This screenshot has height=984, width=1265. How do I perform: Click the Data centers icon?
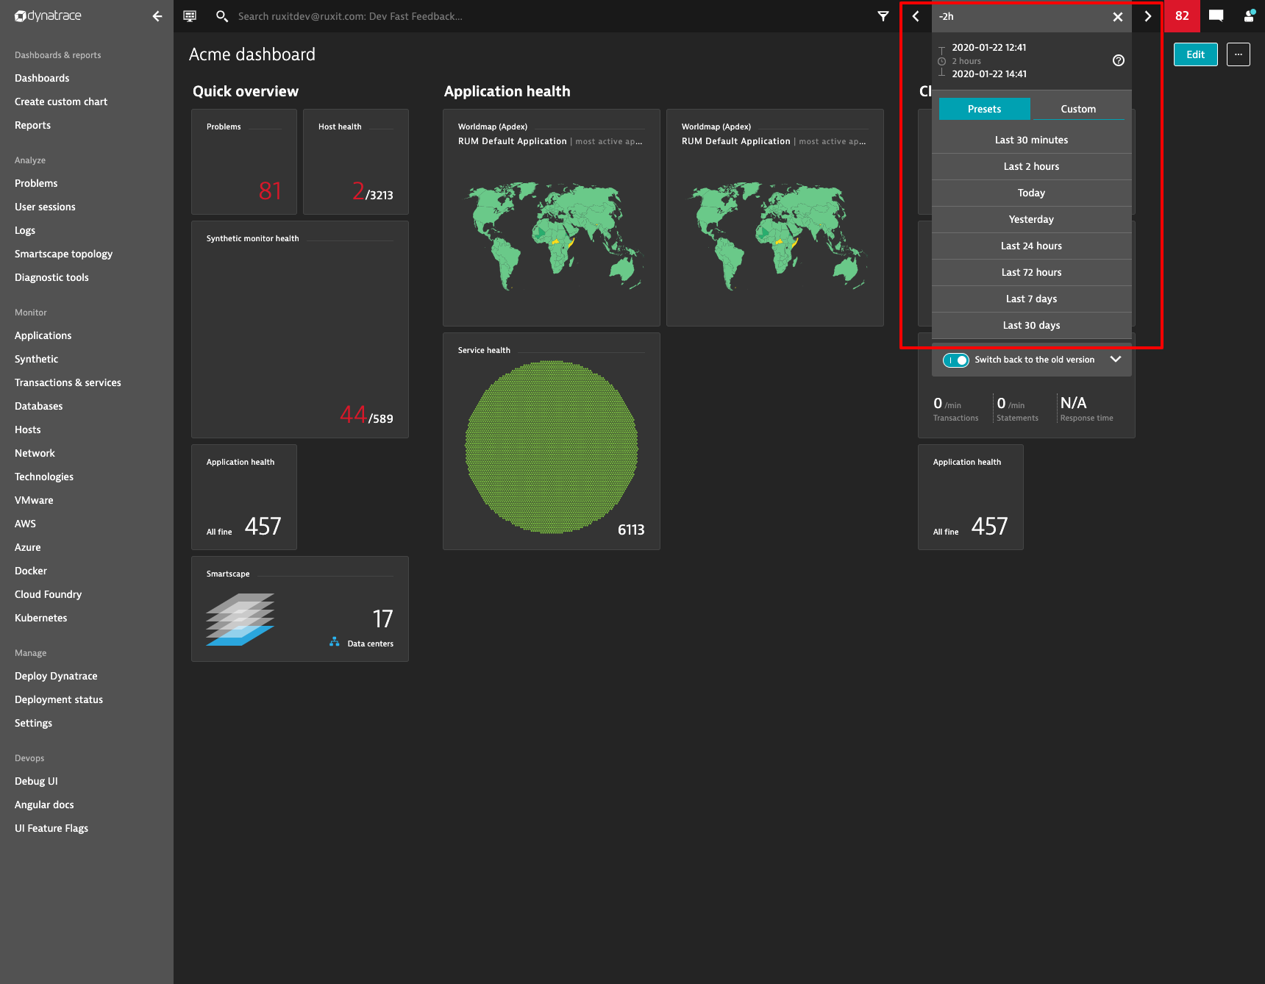tap(335, 642)
